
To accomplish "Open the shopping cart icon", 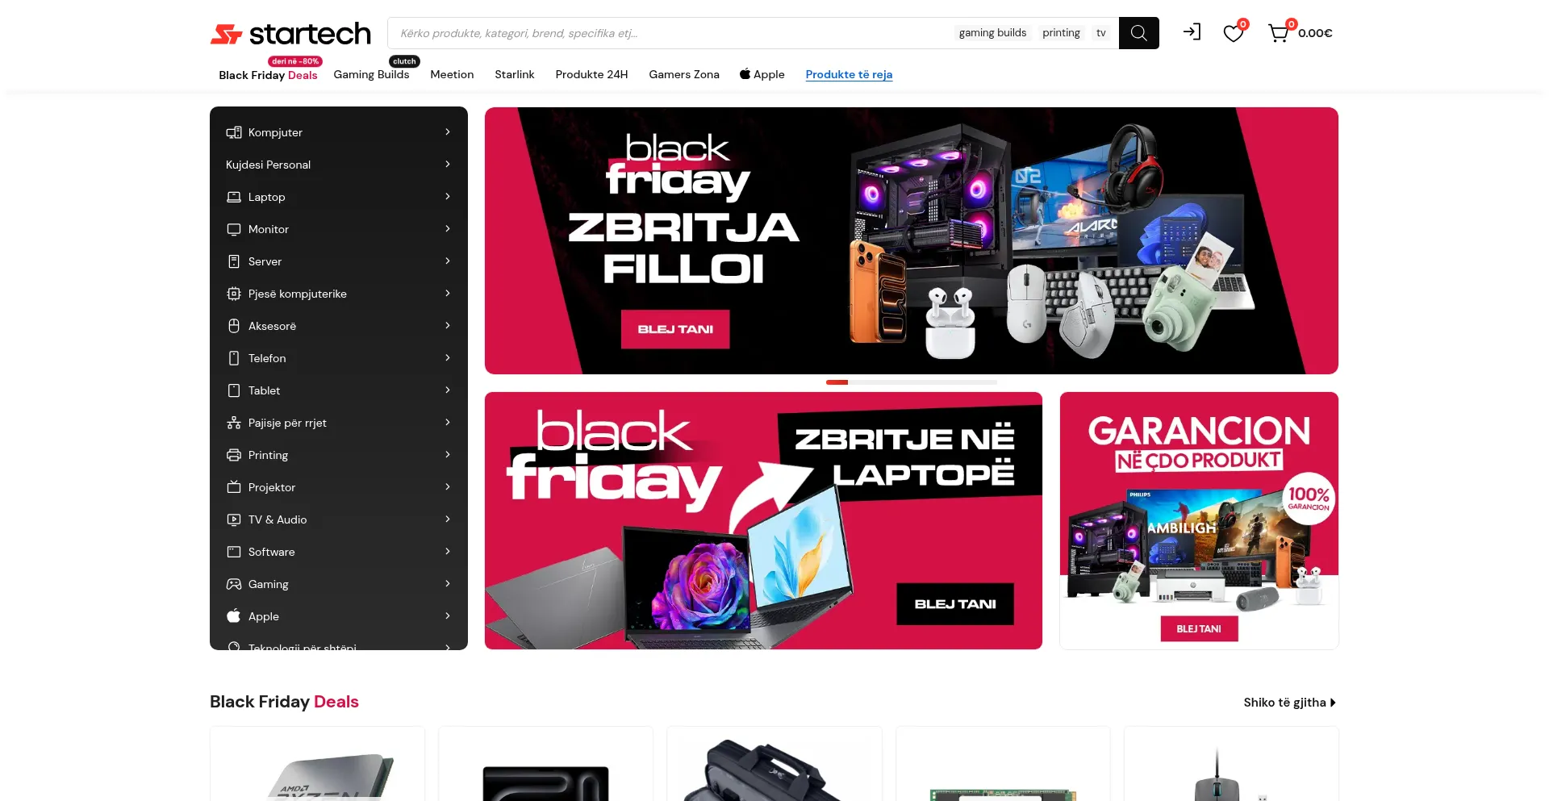I will click(x=1278, y=33).
